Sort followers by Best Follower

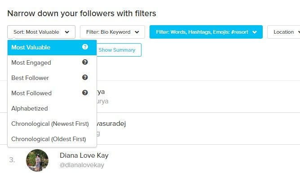tap(52, 78)
